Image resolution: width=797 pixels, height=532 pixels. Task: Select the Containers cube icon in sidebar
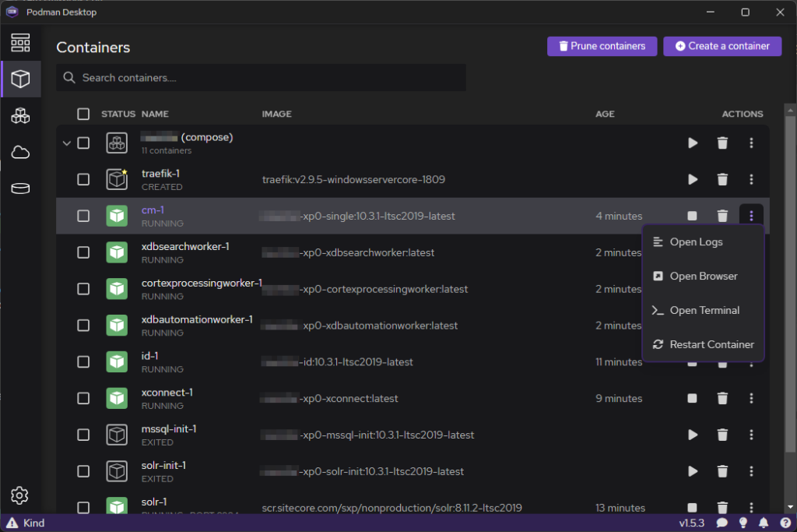coord(20,79)
